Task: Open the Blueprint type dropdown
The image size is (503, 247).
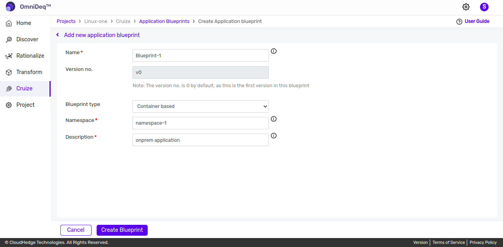Action: point(201,106)
